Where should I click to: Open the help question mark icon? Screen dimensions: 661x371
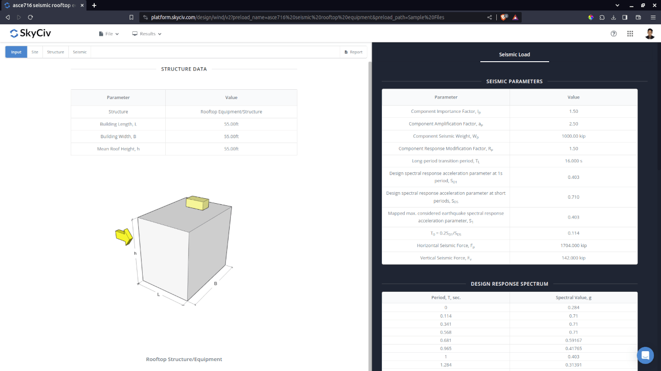pos(614,34)
